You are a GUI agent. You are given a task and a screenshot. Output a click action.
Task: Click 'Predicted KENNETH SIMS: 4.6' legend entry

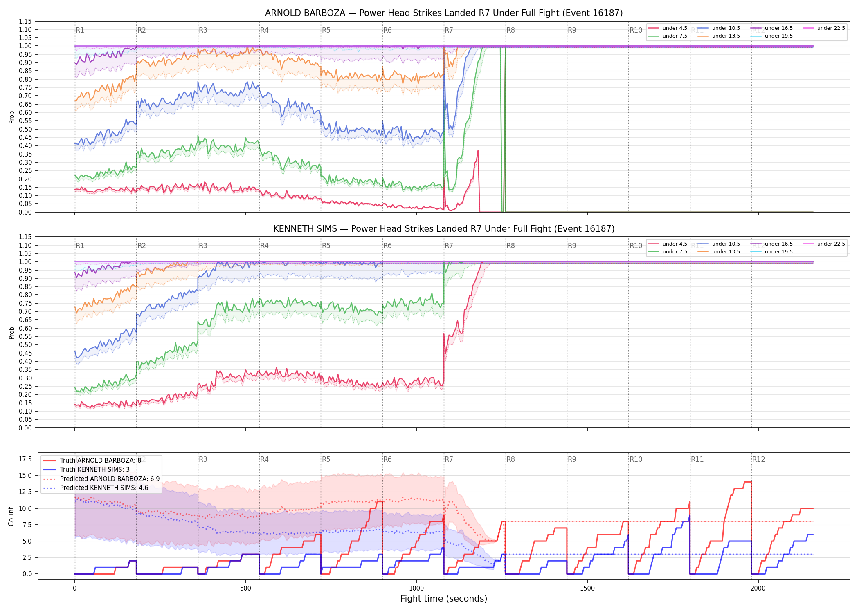(x=95, y=488)
